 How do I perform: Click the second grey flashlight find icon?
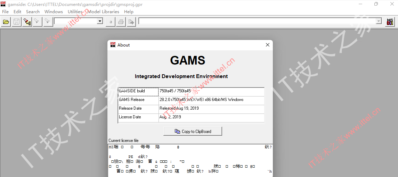point(48,22)
